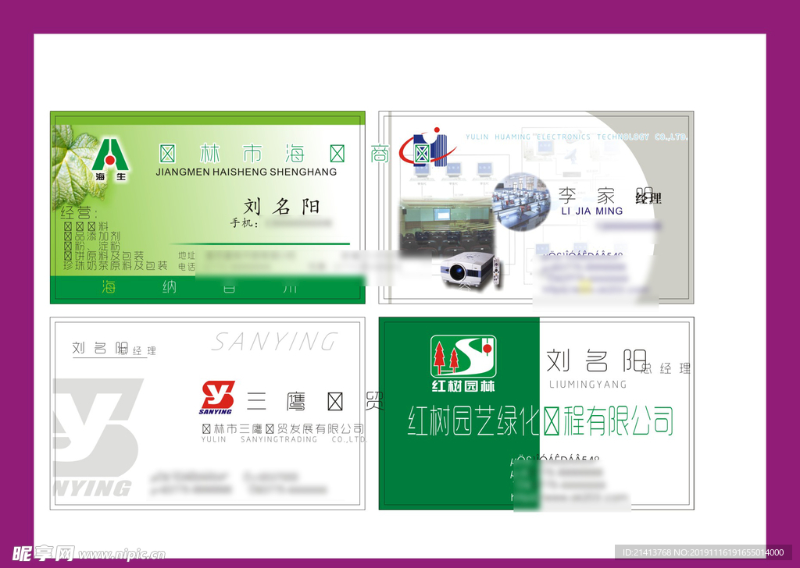Click the 经营 heading on green card

pos(77,212)
